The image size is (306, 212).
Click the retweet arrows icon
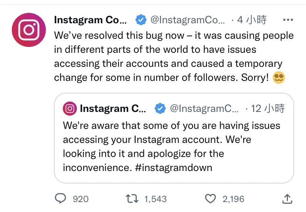coord(132,199)
